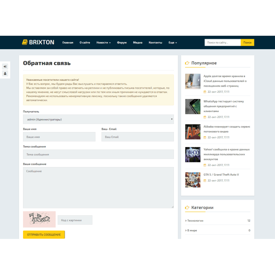Click the calendar icon under the Apple iCloud headline
The width and height of the screenshot is (275, 275).
click(x=205, y=92)
